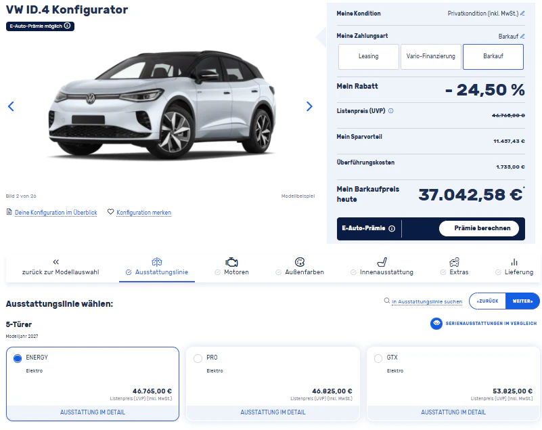This screenshot has width=542, height=430.
Task: Click Privatkondition (inkl. MwSt.) text
Action: coord(483,14)
